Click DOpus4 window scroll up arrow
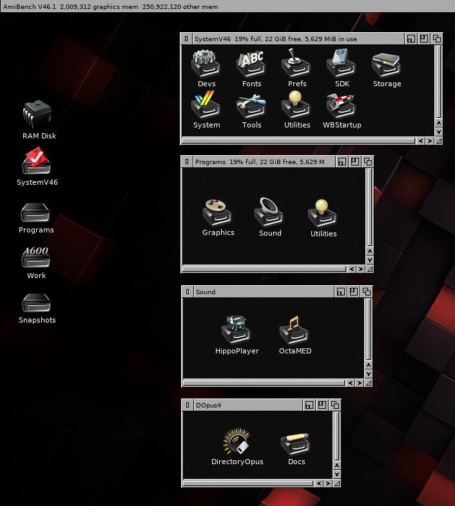Image resolution: width=455 pixels, height=506 pixels. [336, 465]
